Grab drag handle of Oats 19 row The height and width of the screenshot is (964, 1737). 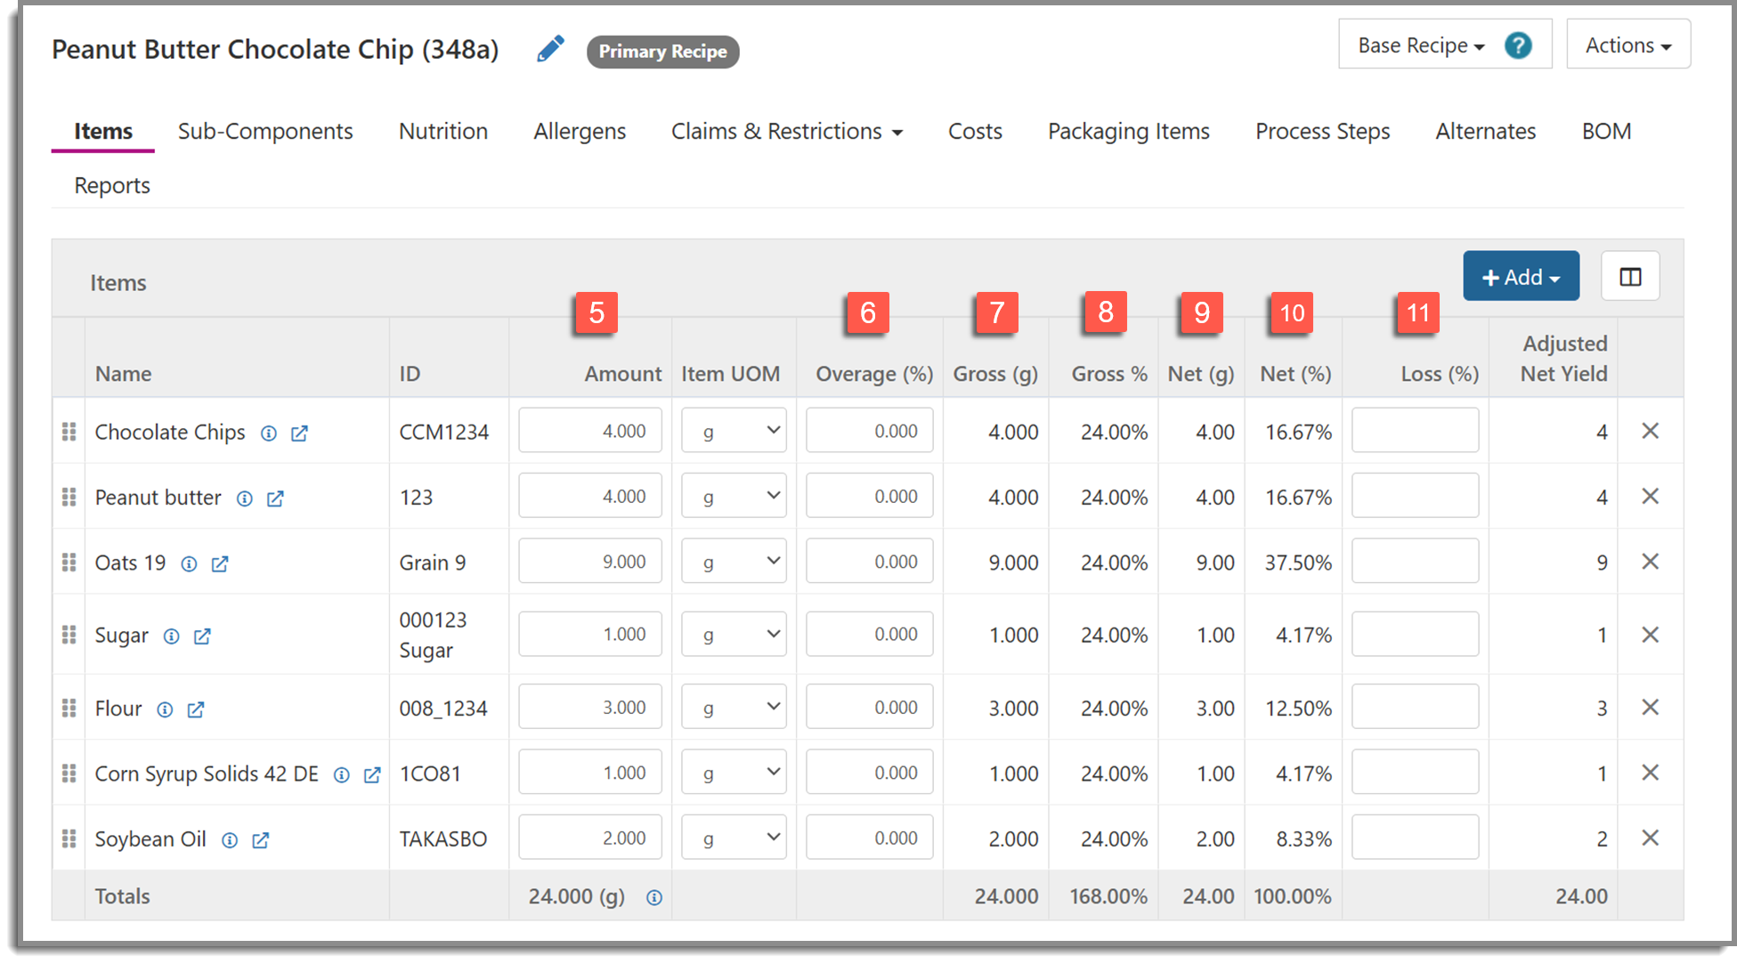69,563
